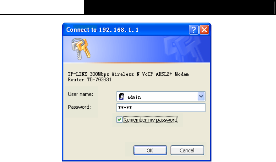The height and width of the screenshot is (162, 276).
Task: Click the gold and silver keys icon
Action: click(x=81, y=49)
